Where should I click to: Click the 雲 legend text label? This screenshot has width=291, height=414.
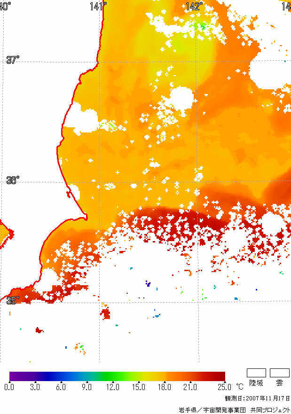pos(279,383)
